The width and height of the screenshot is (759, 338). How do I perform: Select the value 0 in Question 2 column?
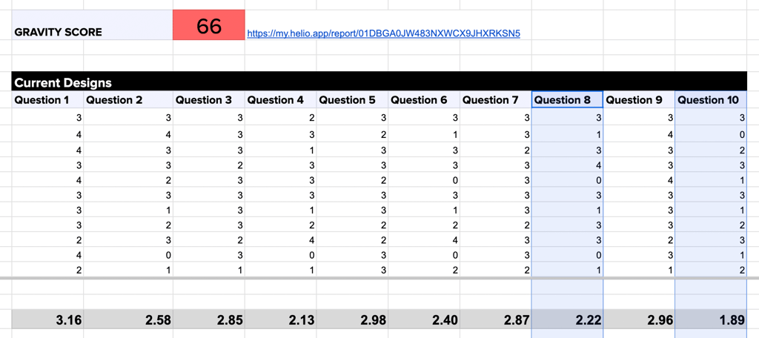point(128,254)
